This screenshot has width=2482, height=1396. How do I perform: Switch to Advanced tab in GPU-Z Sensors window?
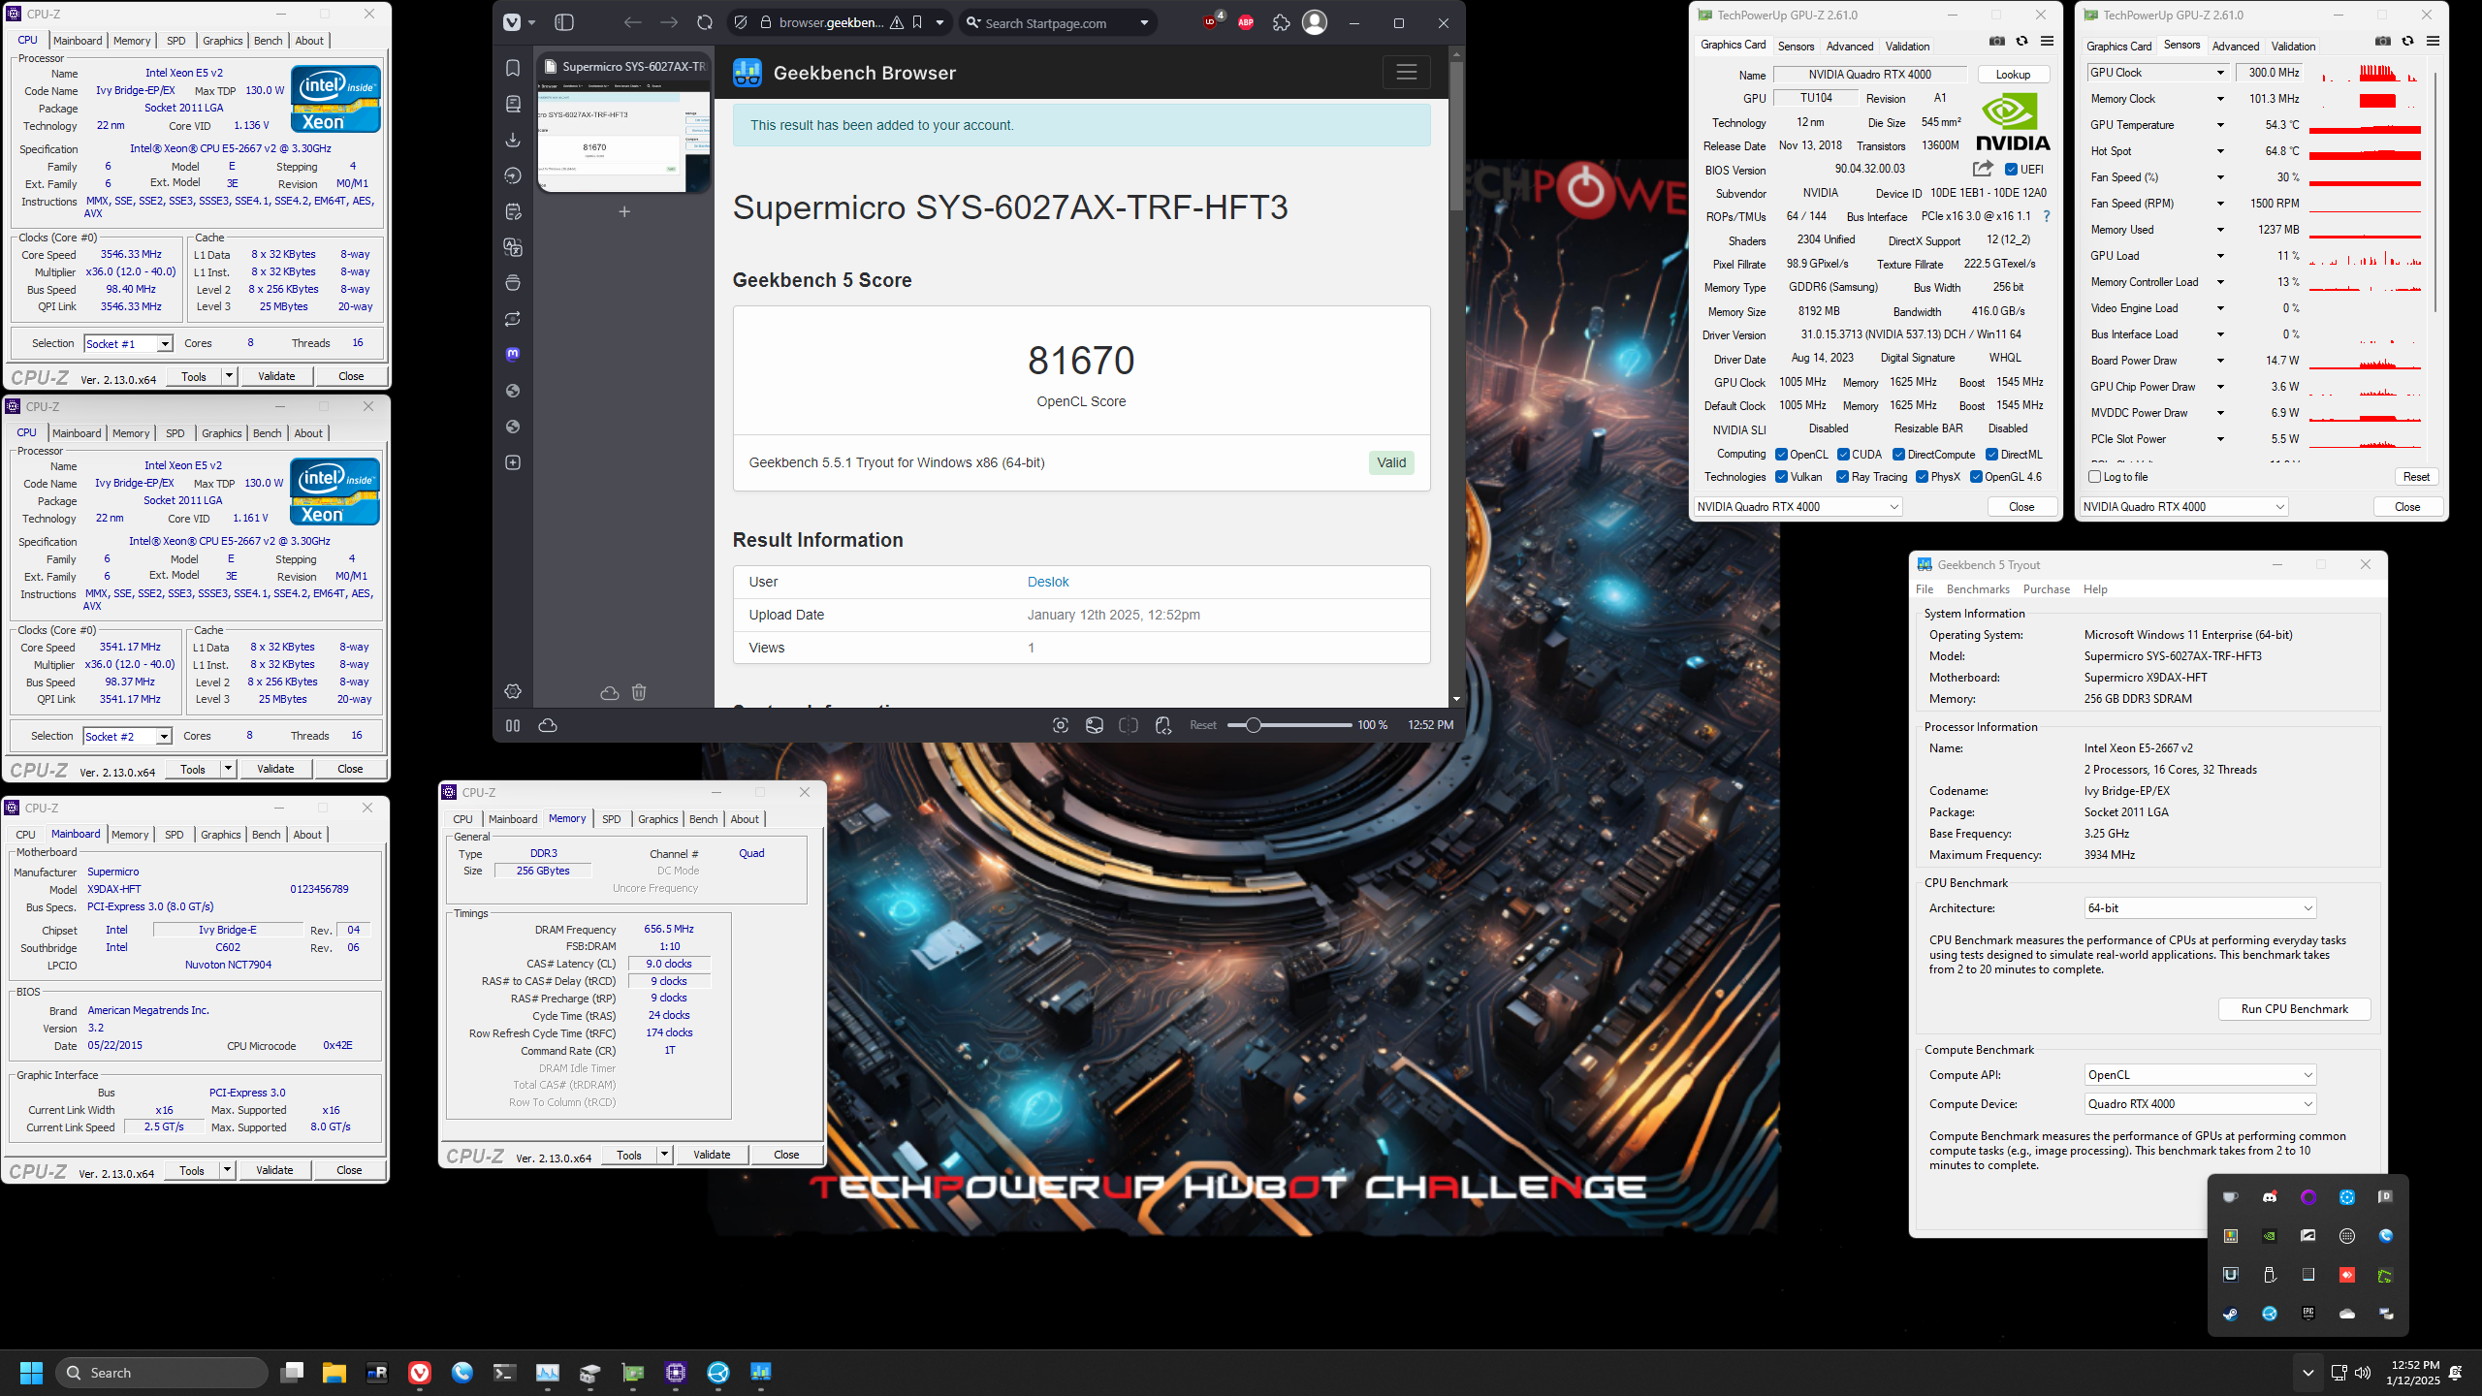pos(2236,47)
